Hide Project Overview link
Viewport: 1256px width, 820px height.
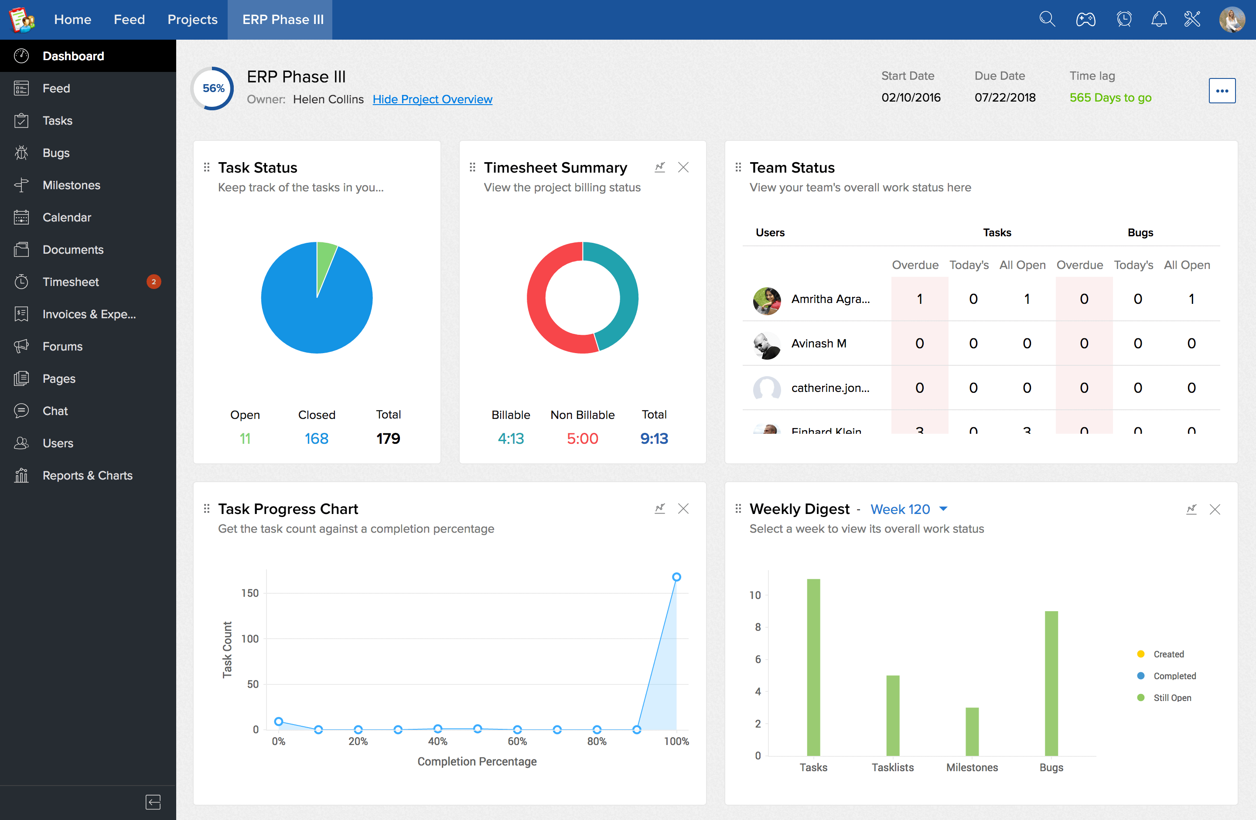[431, 99]
